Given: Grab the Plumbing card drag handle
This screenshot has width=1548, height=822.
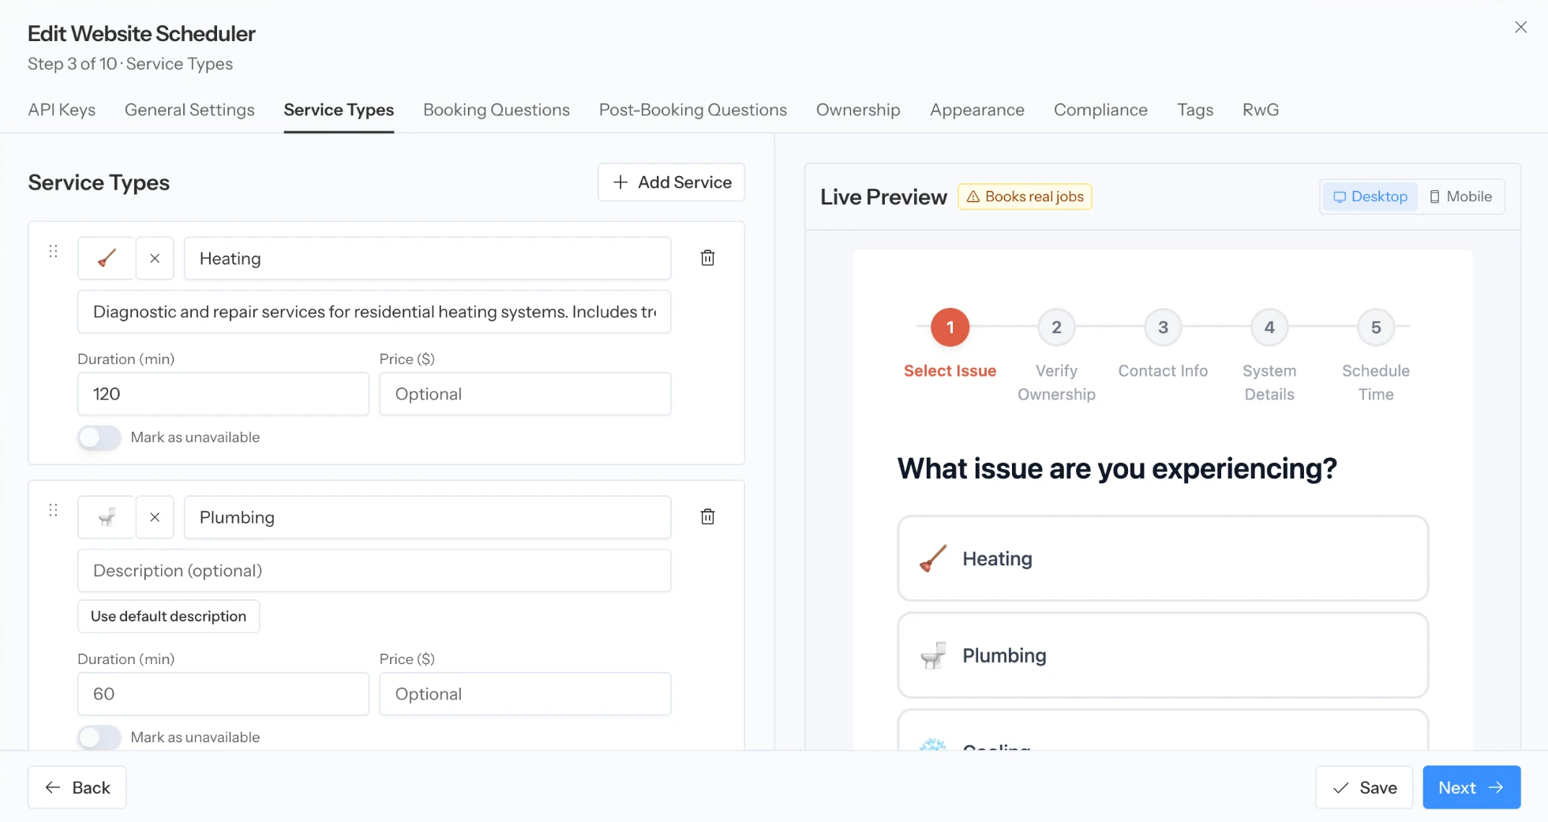Looking at the screenshot, I should (54, 510).
